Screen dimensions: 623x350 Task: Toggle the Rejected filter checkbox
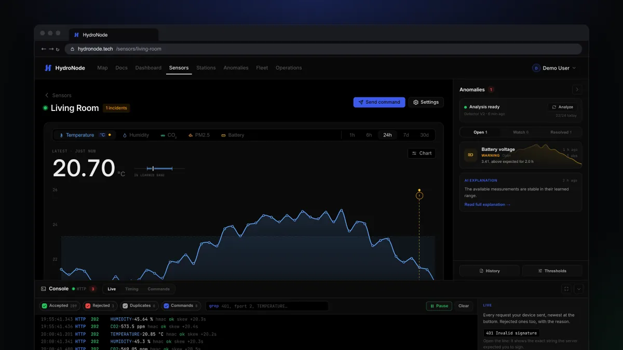(x=87, y=306)
